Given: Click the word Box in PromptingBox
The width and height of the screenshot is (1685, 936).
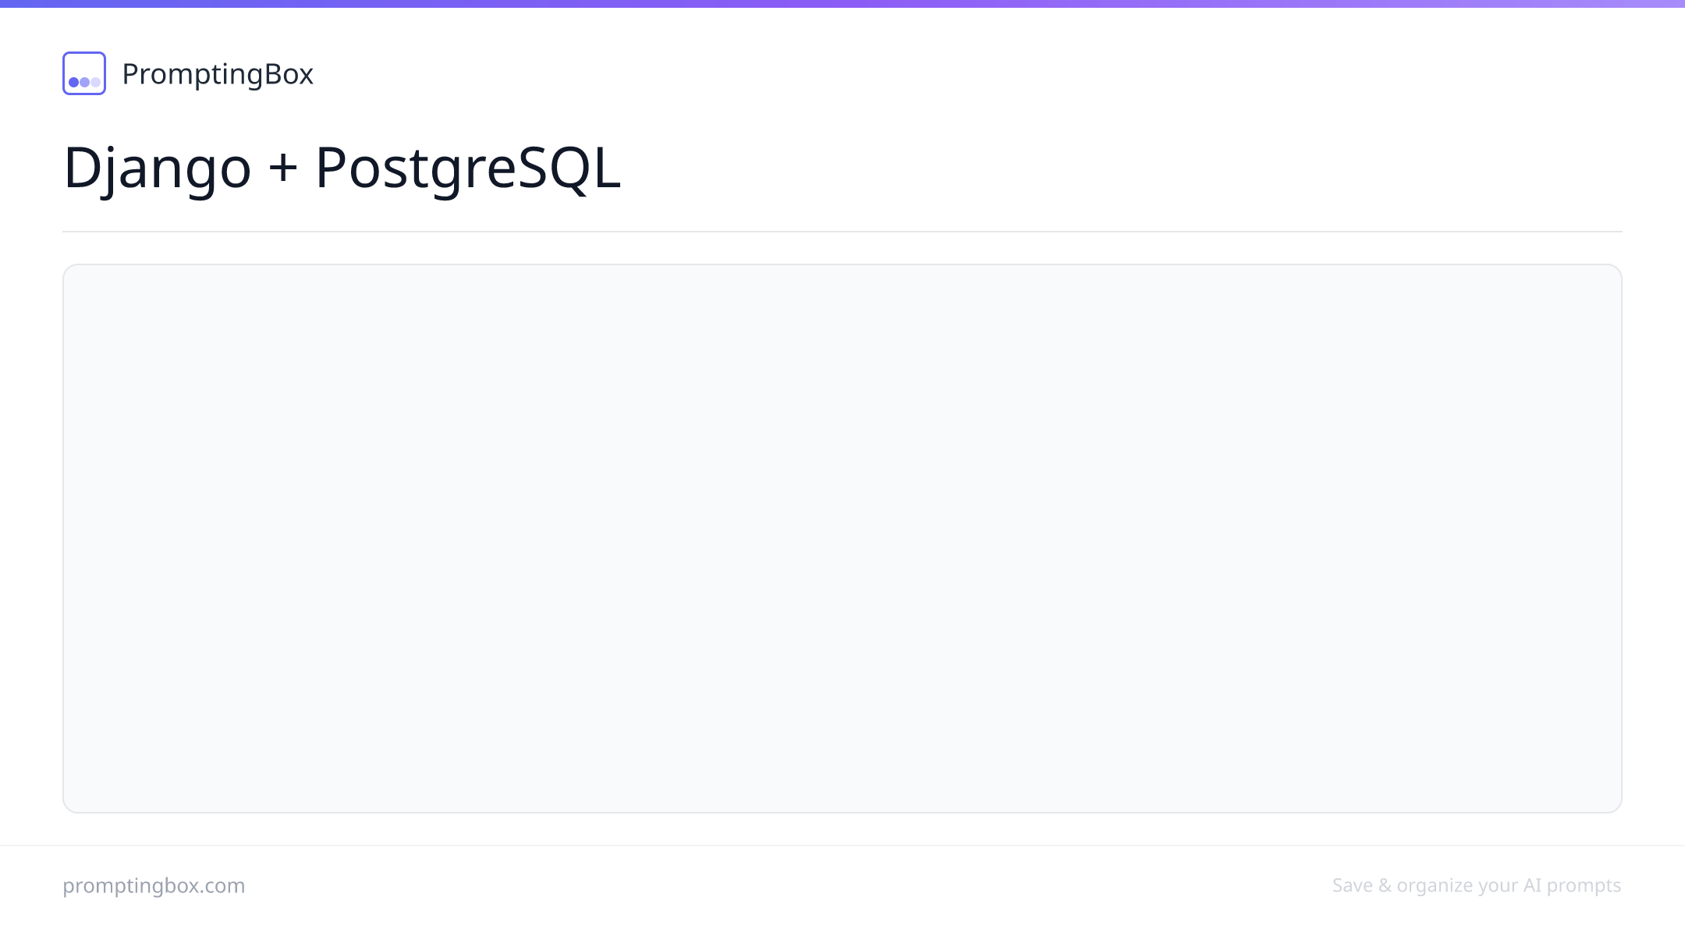Looking at the screenshot, I should (289, 74).
